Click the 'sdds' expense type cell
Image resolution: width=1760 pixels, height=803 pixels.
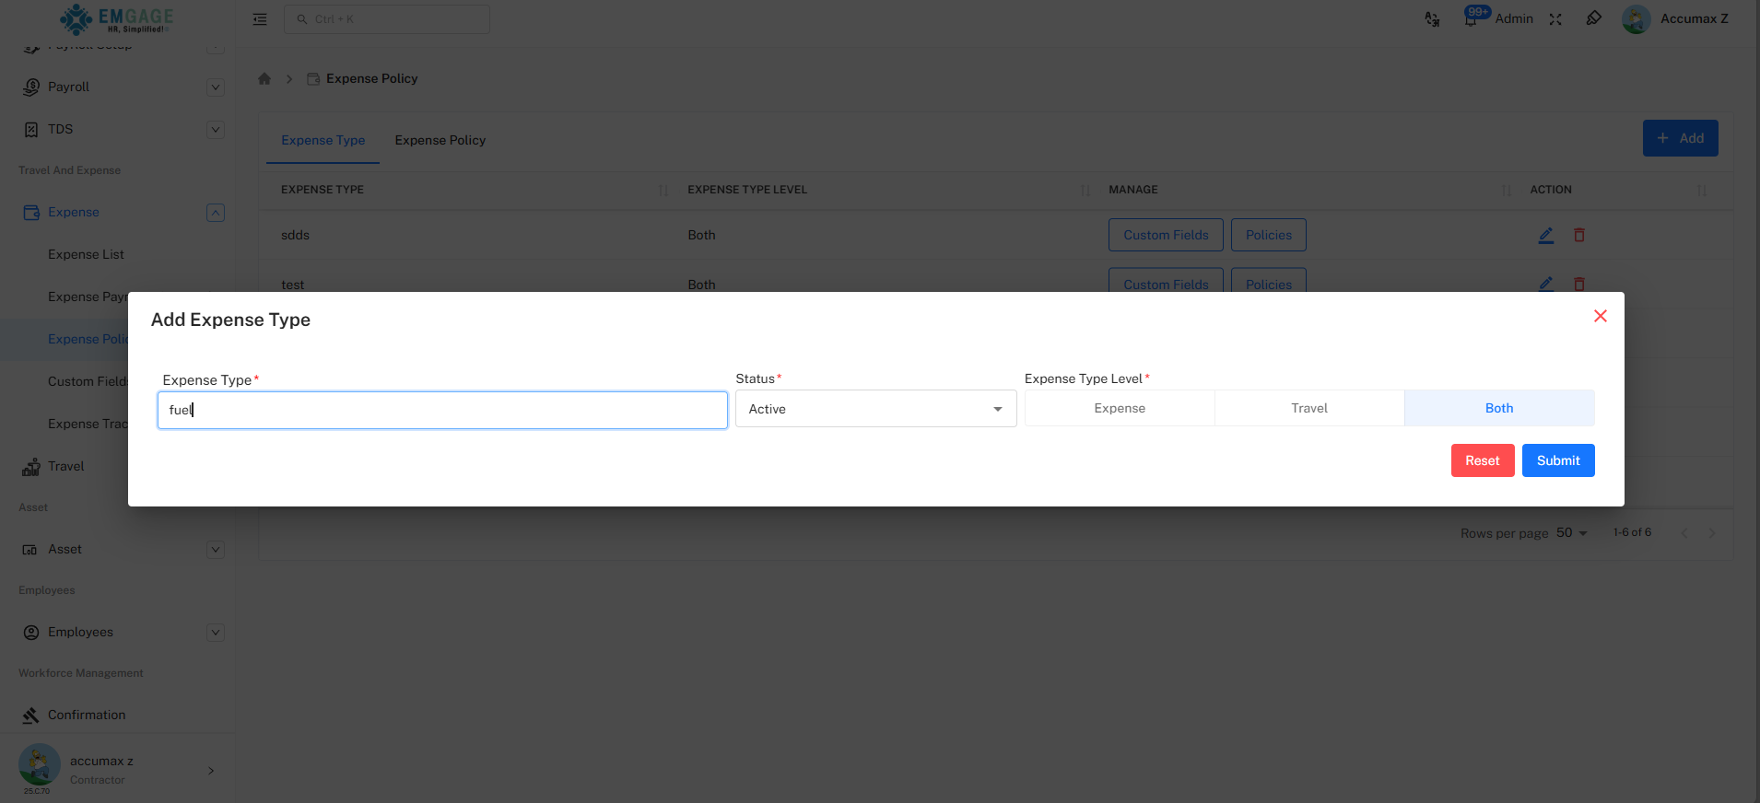pos(295,235)
